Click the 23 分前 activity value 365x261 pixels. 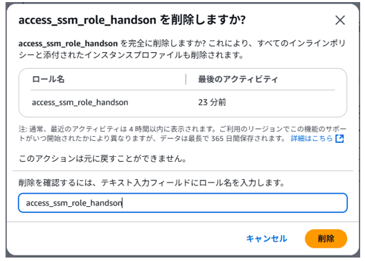click(212, 103)
